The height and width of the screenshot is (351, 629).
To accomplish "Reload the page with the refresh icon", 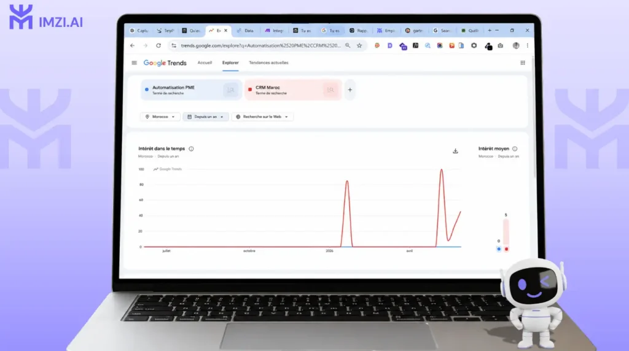I will point(158,45).
